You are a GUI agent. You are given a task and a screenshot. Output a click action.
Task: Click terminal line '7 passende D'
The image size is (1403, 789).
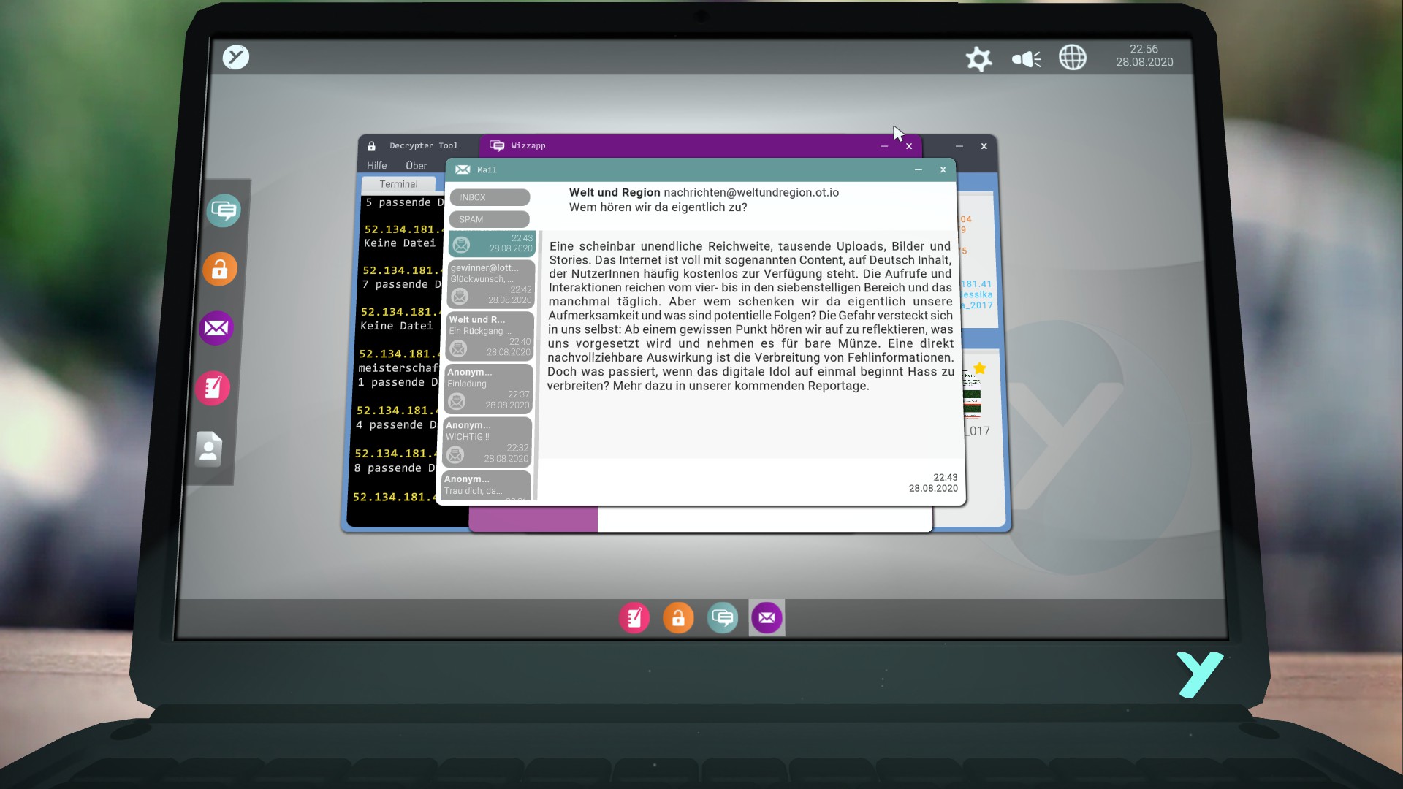point(403,284)
